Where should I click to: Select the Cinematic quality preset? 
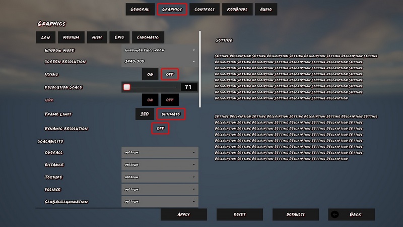(x=148, y=37)
